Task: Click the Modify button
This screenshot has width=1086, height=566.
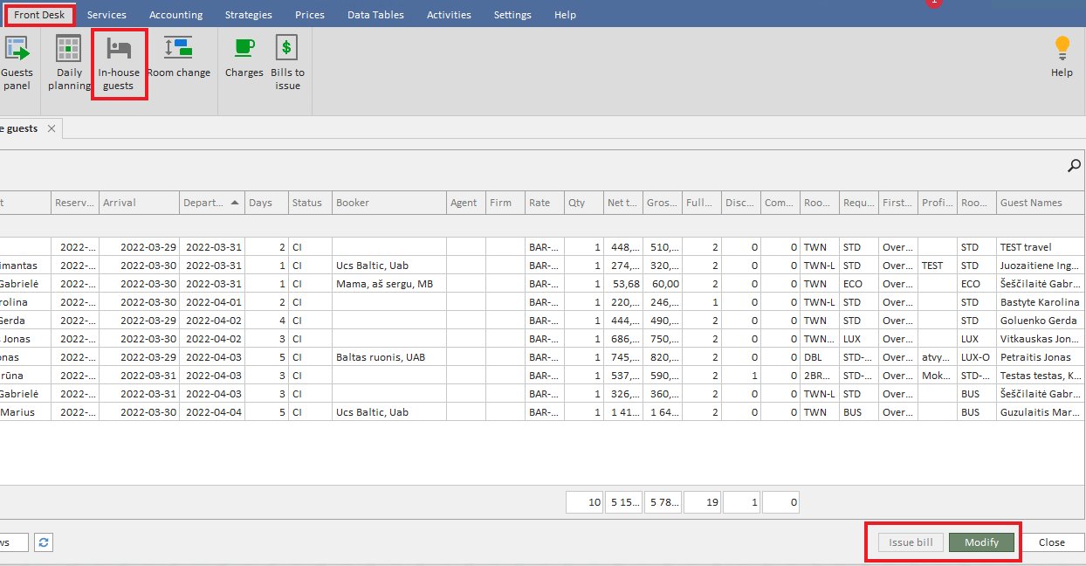Action: click(981, 542)
